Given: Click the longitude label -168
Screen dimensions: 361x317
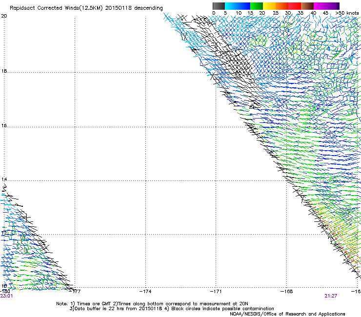Looking at the screenshot, I should click(x=287, y=292).
